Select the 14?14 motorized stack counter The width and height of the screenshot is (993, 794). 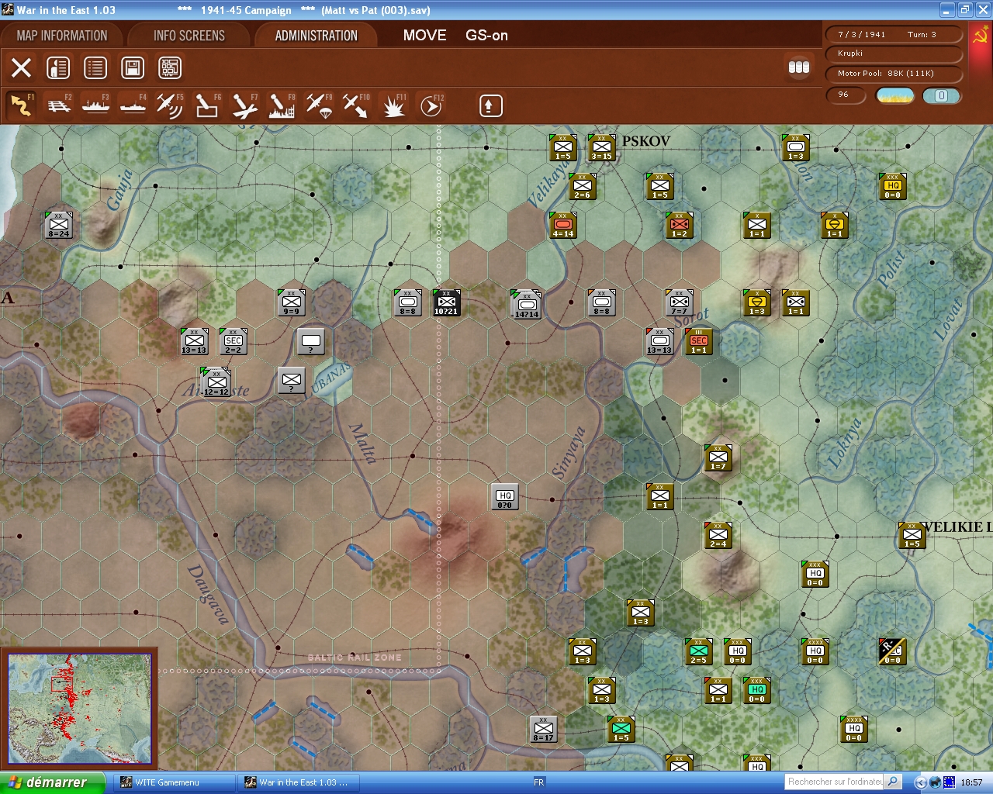[x=526, y=304]
